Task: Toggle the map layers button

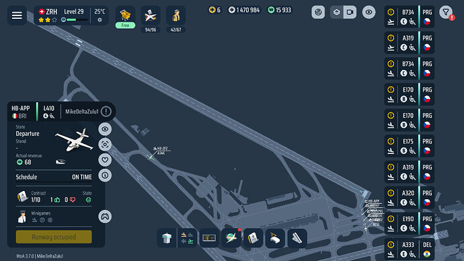Action: pyautogui.click(x=337, y=12)
